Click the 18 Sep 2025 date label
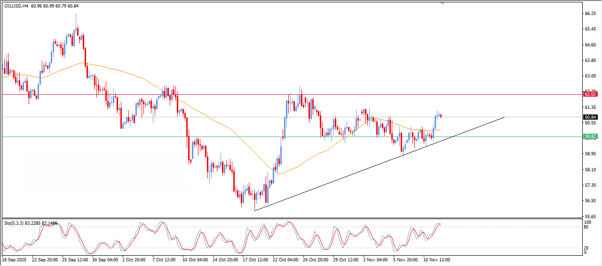This screenshot has height=266, width=602. click(x=15, y=259)
